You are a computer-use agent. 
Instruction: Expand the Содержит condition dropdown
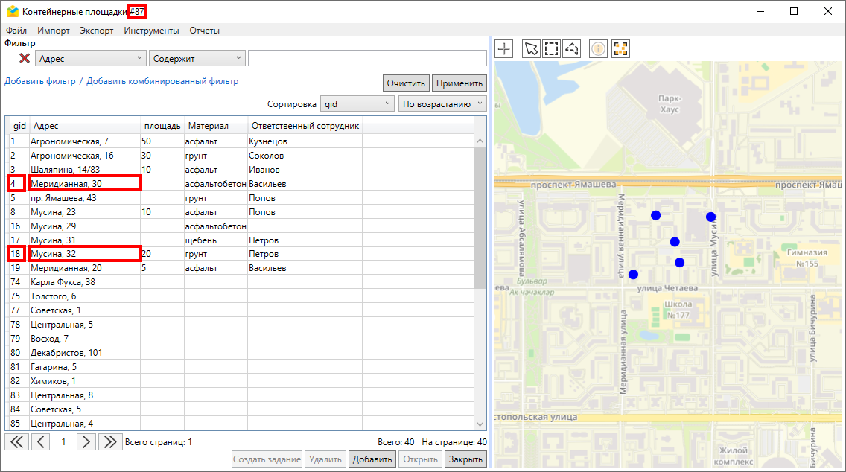pos(197,58)
